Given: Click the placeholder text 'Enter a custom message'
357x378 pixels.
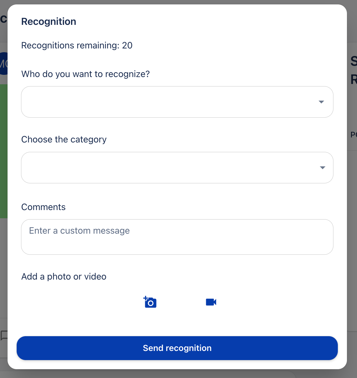Looking at the screenshot, I should [x=80, y=231].
